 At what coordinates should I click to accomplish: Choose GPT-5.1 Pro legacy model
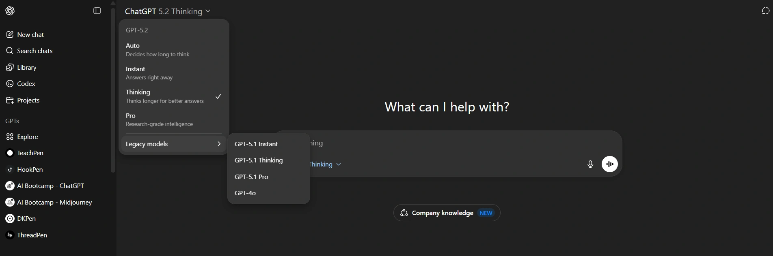coord(269,177)
